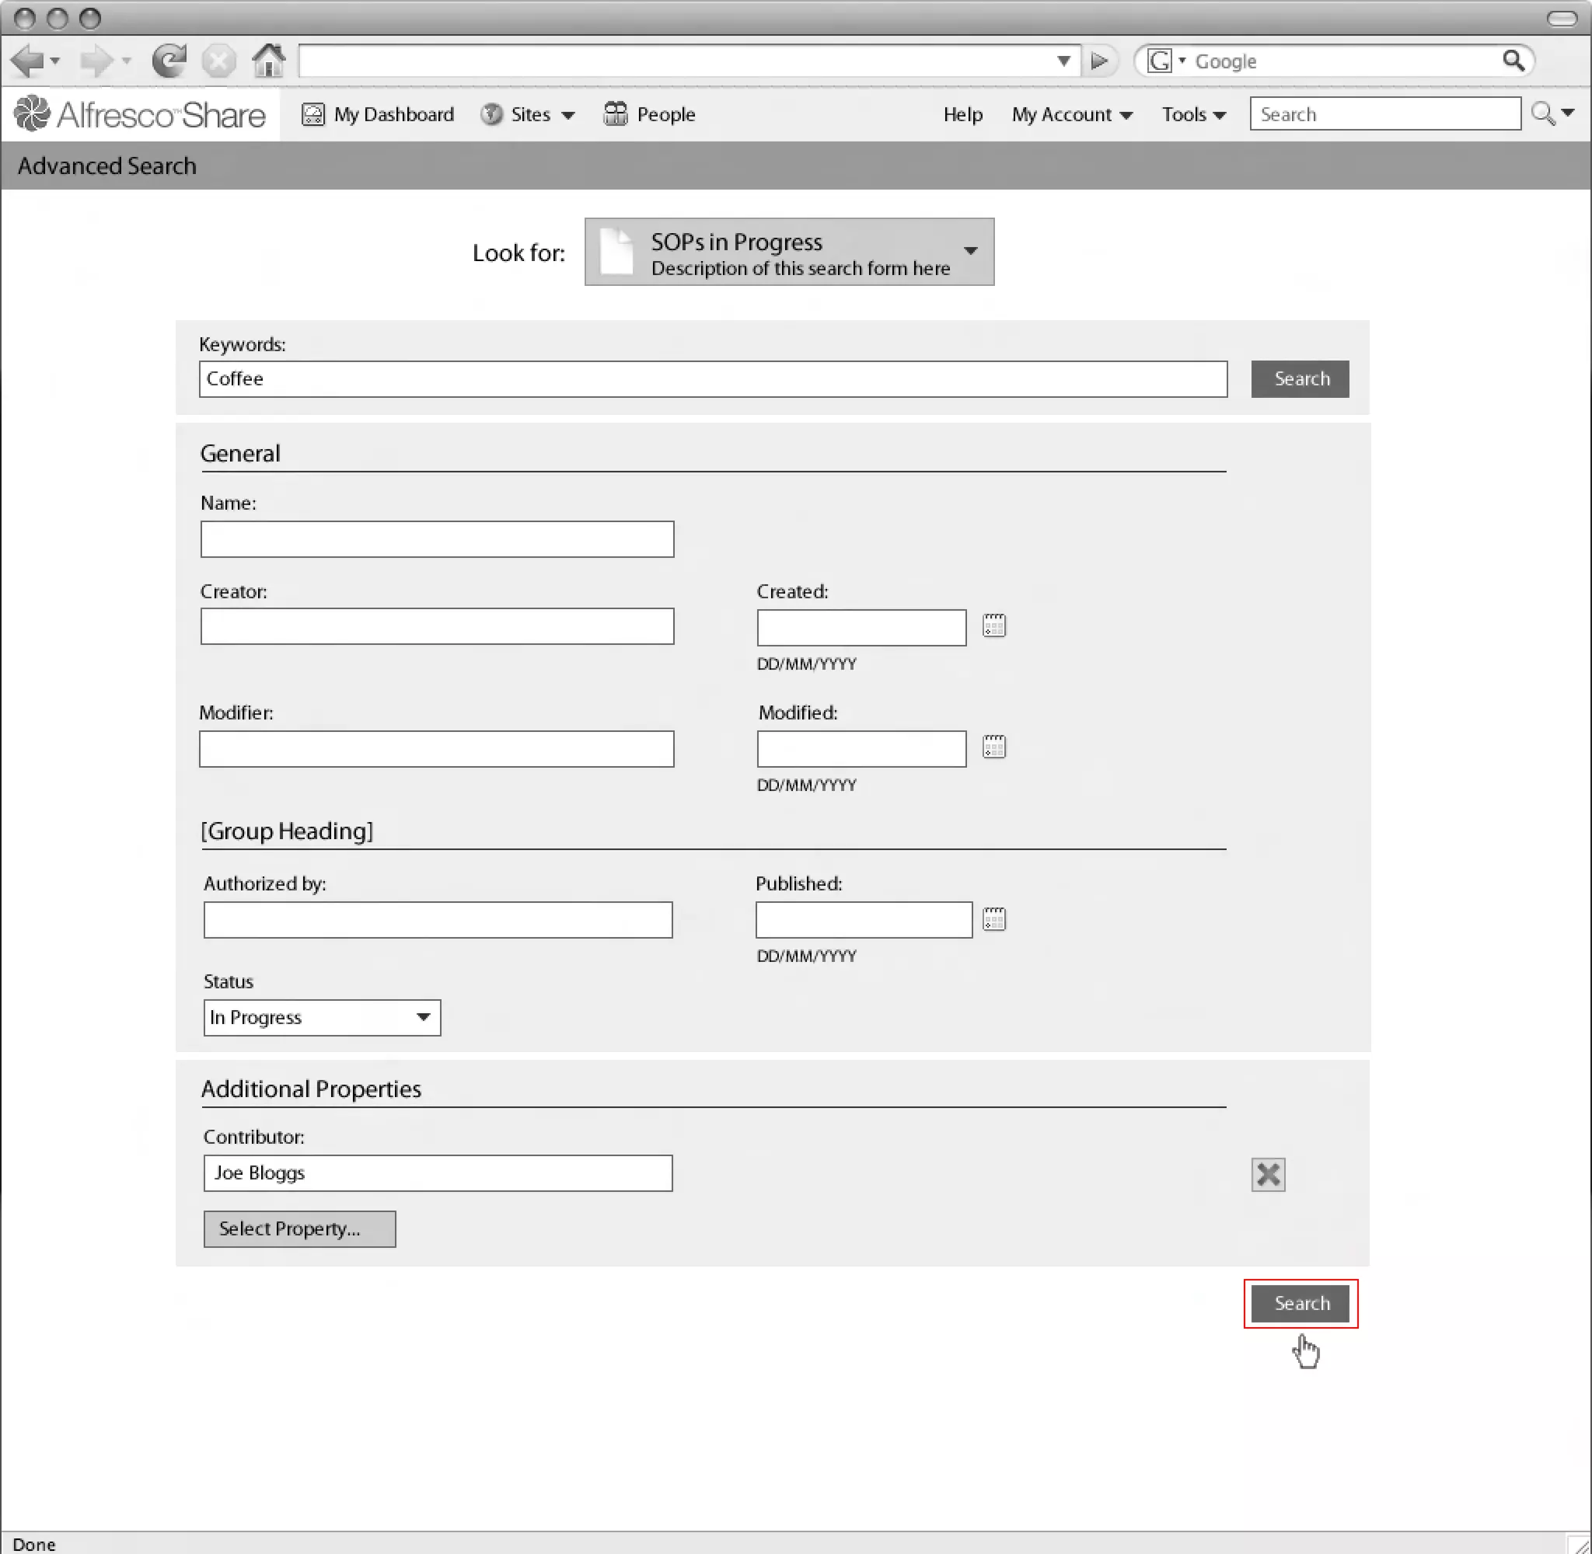Open the My Account menu
Viewport: 1592px width, 1554px height.
pos(1071,115)
